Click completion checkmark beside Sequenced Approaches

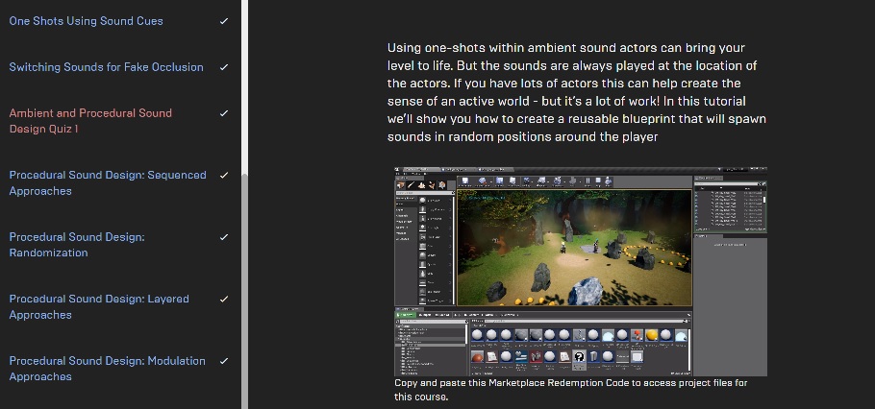coord(224,175)
